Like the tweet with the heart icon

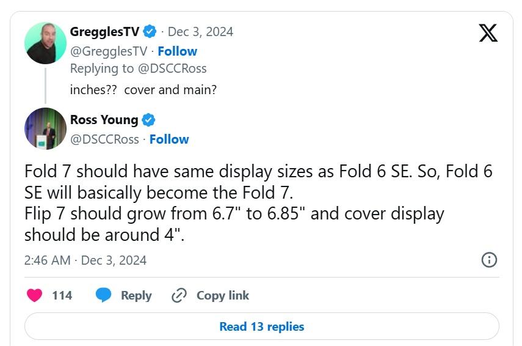35,296
